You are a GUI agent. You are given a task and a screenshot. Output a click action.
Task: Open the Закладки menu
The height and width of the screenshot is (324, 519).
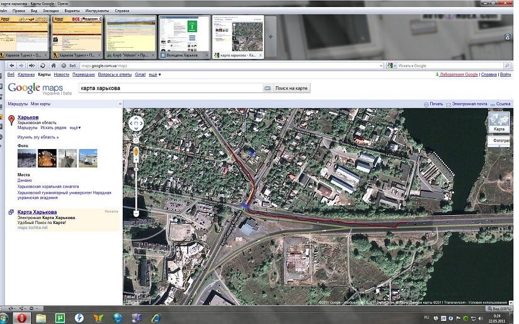pyautogui.click(x=52, y=11)
